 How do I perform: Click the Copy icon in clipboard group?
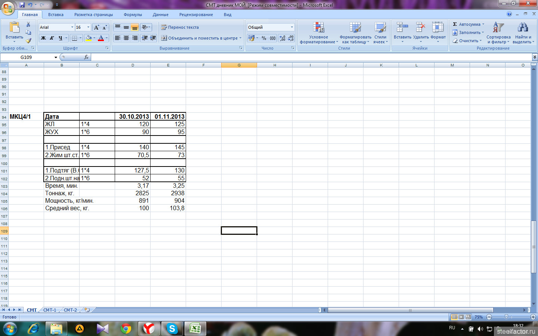(28, 32)
